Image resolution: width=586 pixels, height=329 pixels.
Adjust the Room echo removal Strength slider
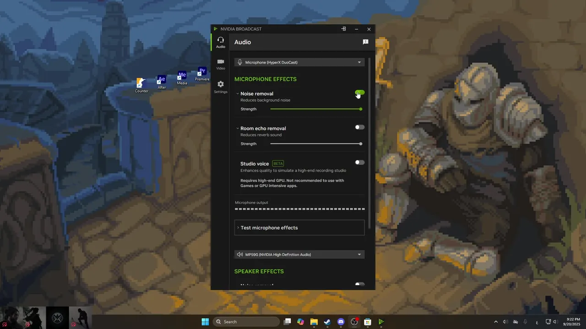point(316,144)
